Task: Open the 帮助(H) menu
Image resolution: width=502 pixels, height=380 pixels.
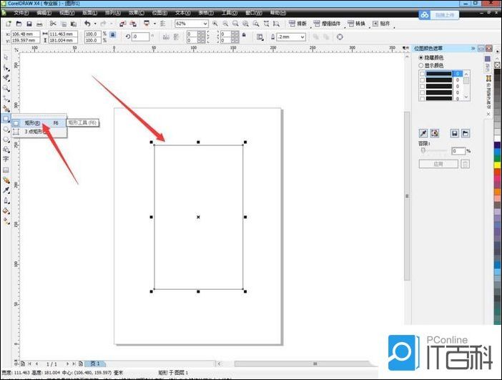Action: [278, 13]
